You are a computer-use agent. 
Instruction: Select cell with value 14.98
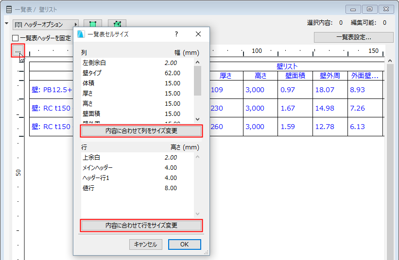[330, 108]
